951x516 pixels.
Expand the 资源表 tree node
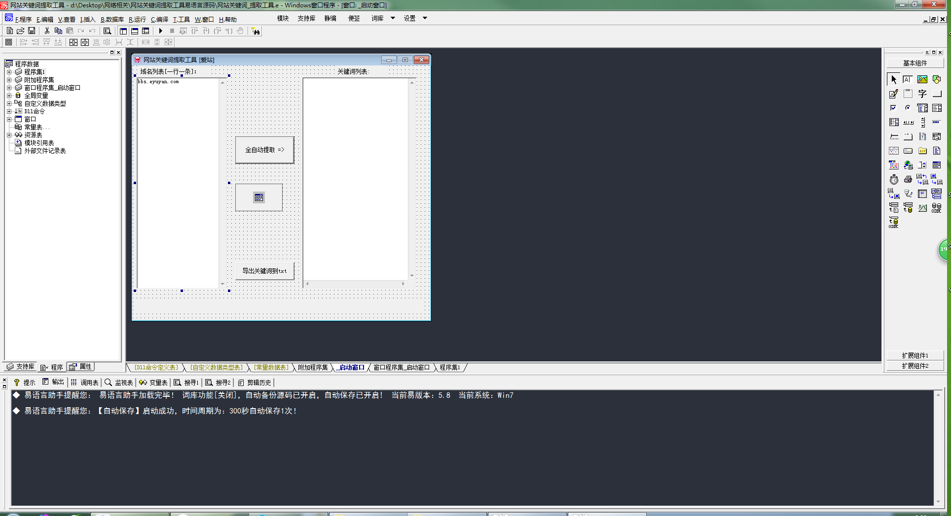point(9,135)
